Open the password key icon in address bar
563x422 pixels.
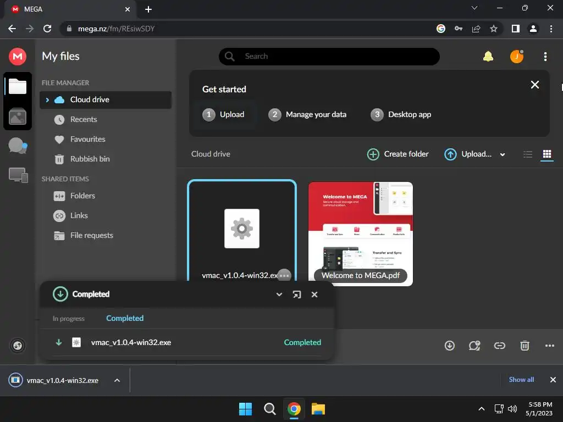459,29
